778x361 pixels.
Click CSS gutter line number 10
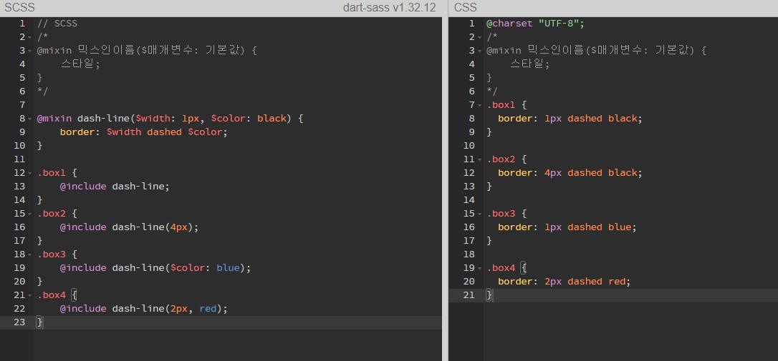(x=469, y=146)
